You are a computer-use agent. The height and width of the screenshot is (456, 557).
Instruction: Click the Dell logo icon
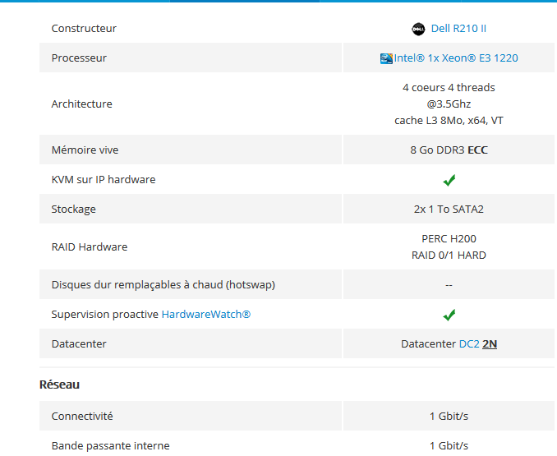tap(418, 29)
